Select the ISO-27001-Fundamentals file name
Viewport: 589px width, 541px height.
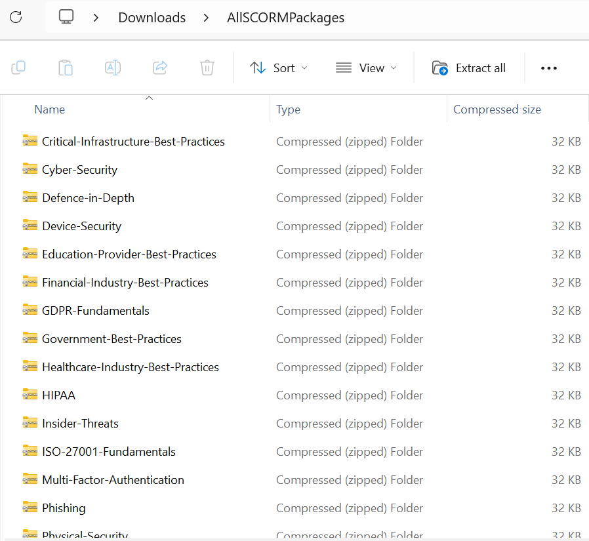(109, 451)
